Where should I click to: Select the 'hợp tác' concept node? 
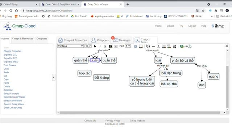tap(84, 73)
